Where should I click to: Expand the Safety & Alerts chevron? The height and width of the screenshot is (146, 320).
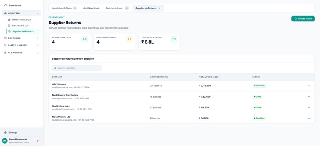click(x=38, y=45)
